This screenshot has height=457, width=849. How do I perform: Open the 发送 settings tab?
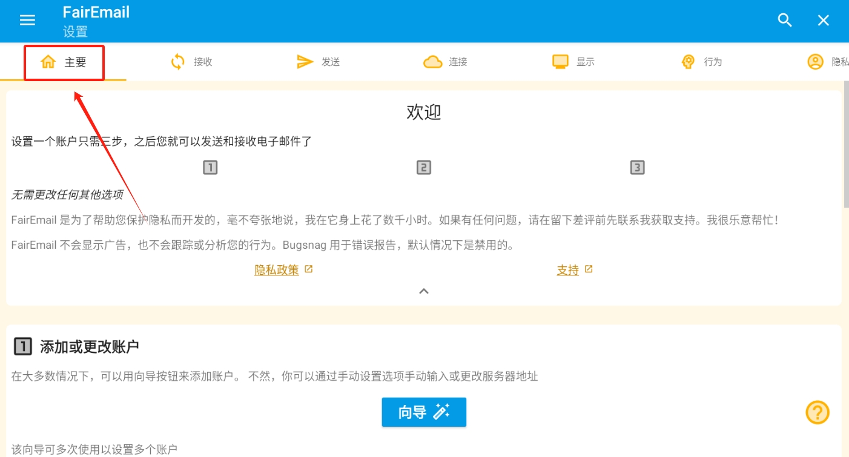(x=318, y=62)
